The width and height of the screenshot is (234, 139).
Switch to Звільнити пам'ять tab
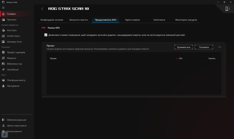click(79, 20)
